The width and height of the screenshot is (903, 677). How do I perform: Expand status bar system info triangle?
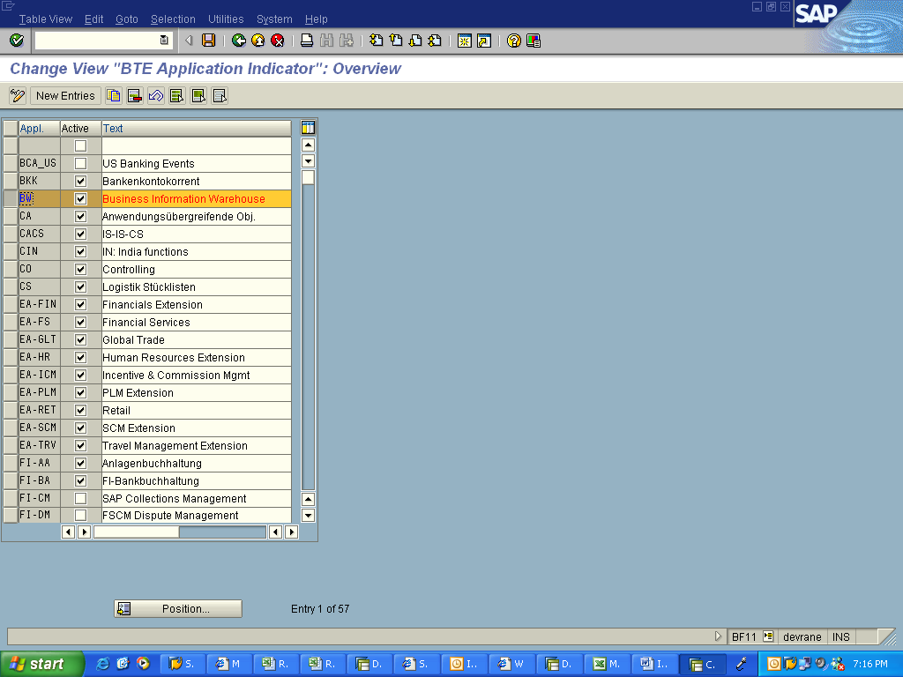tap(718, 636)
